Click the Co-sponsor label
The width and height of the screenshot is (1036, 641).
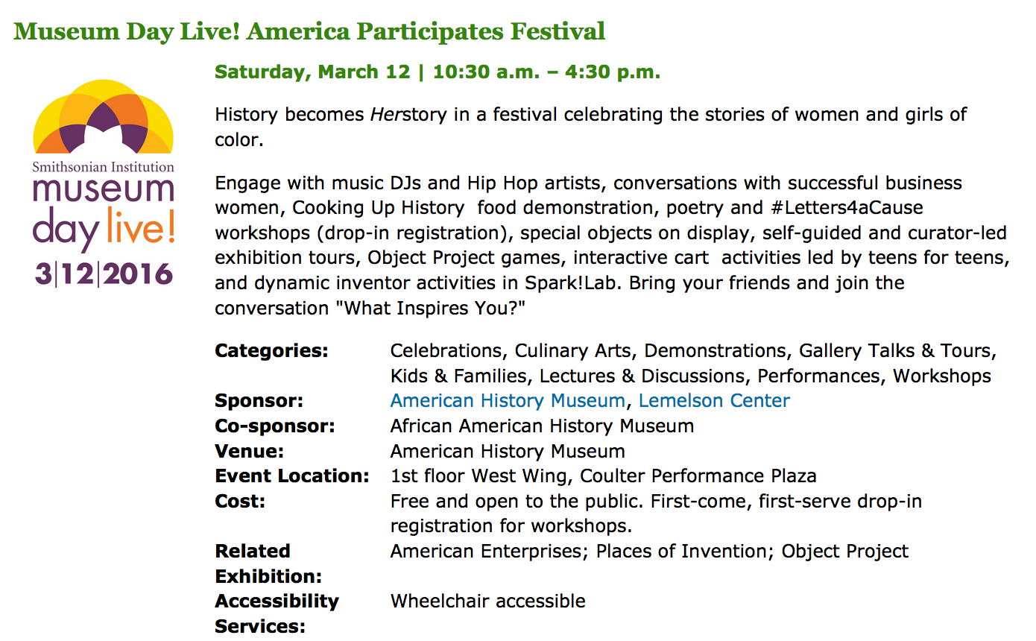(x=274, y=426)
